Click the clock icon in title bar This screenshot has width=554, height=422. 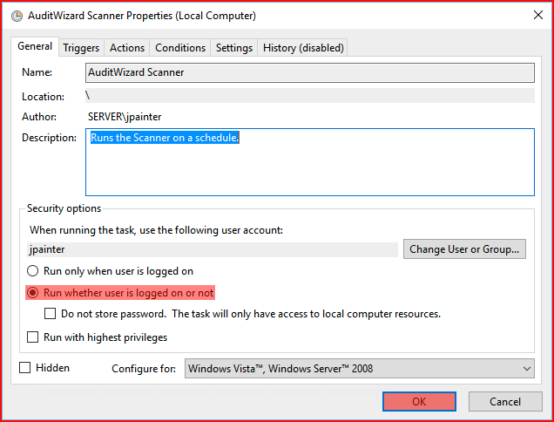point(17,17)
